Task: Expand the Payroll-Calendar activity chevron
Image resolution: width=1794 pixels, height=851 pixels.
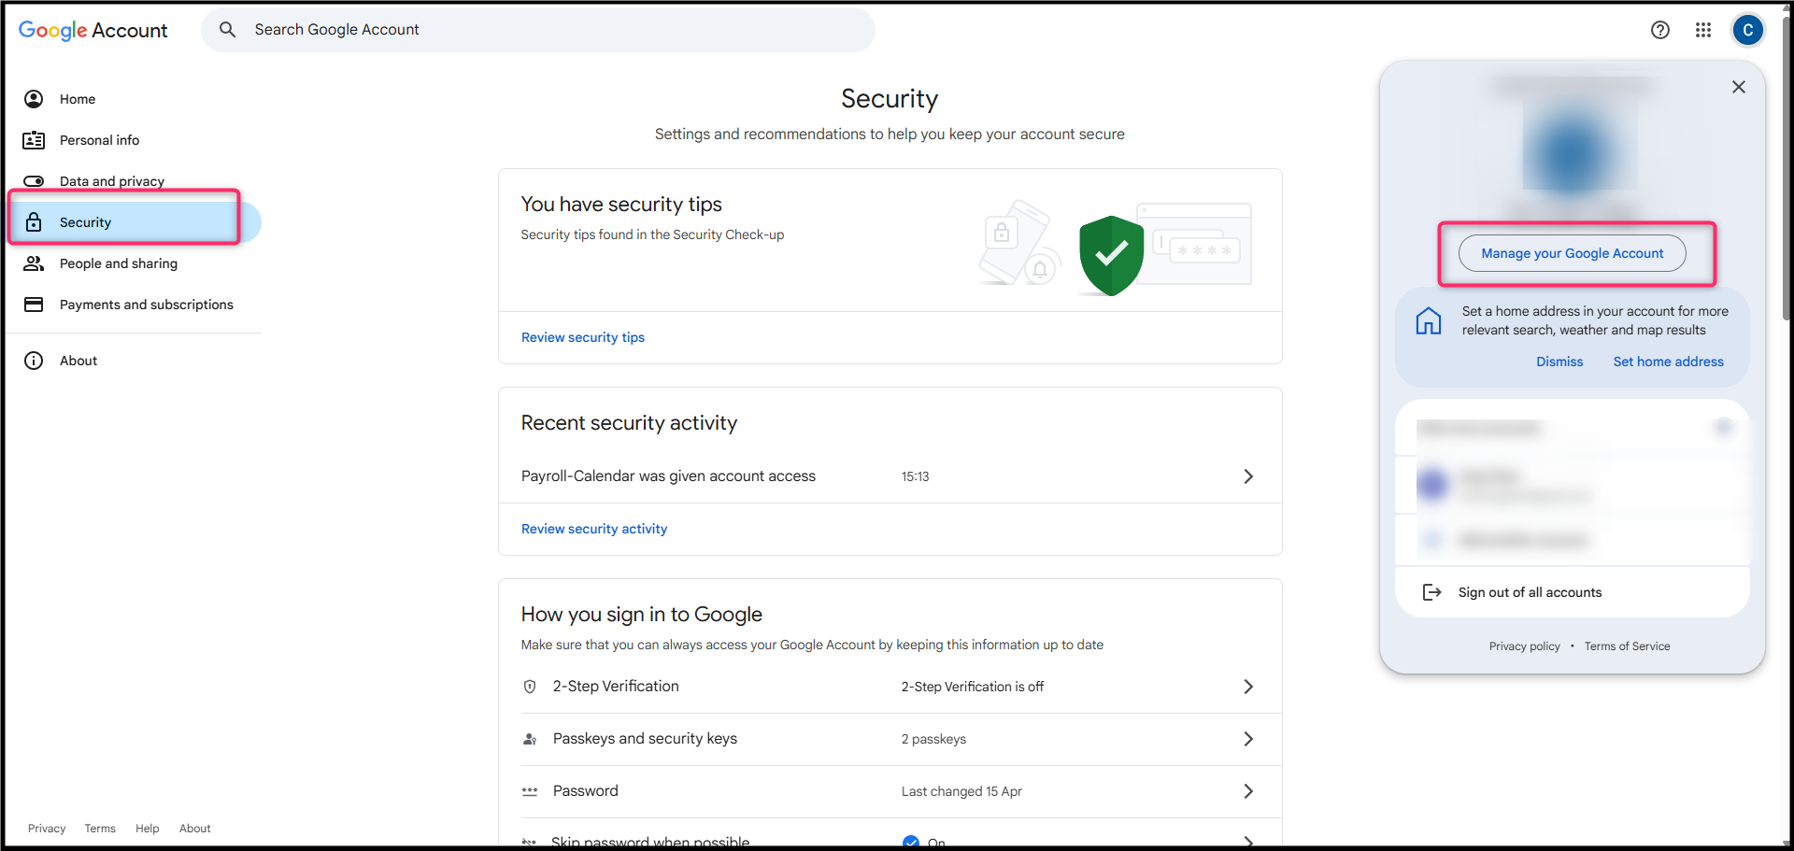Action: point(1248,476)
